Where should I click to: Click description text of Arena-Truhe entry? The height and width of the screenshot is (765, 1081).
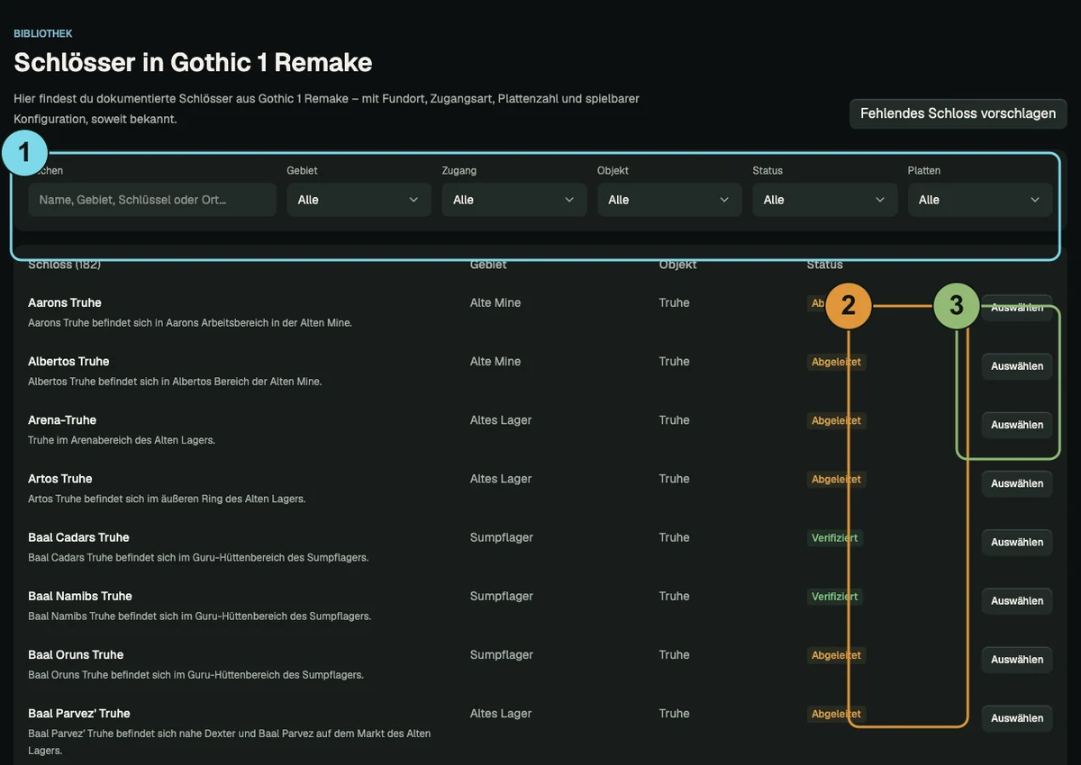pos(122,440)
